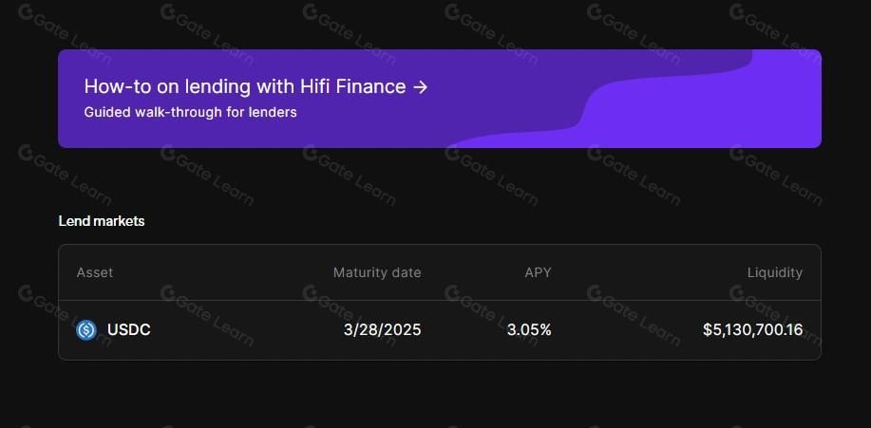Click the 3.05% APY value
Viewport: 871px width, 428px height.
point(529,330)
